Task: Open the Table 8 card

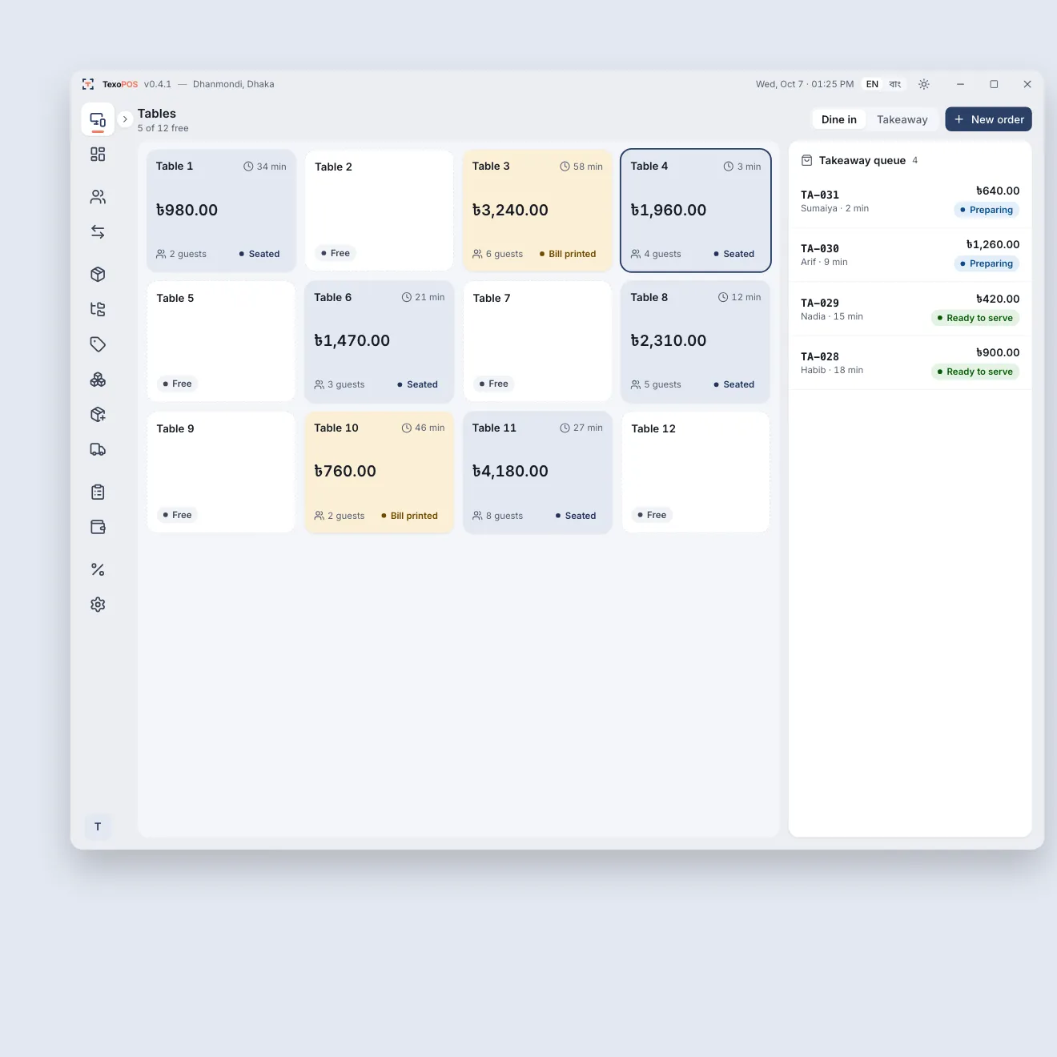Action: (x=696, y=341)
